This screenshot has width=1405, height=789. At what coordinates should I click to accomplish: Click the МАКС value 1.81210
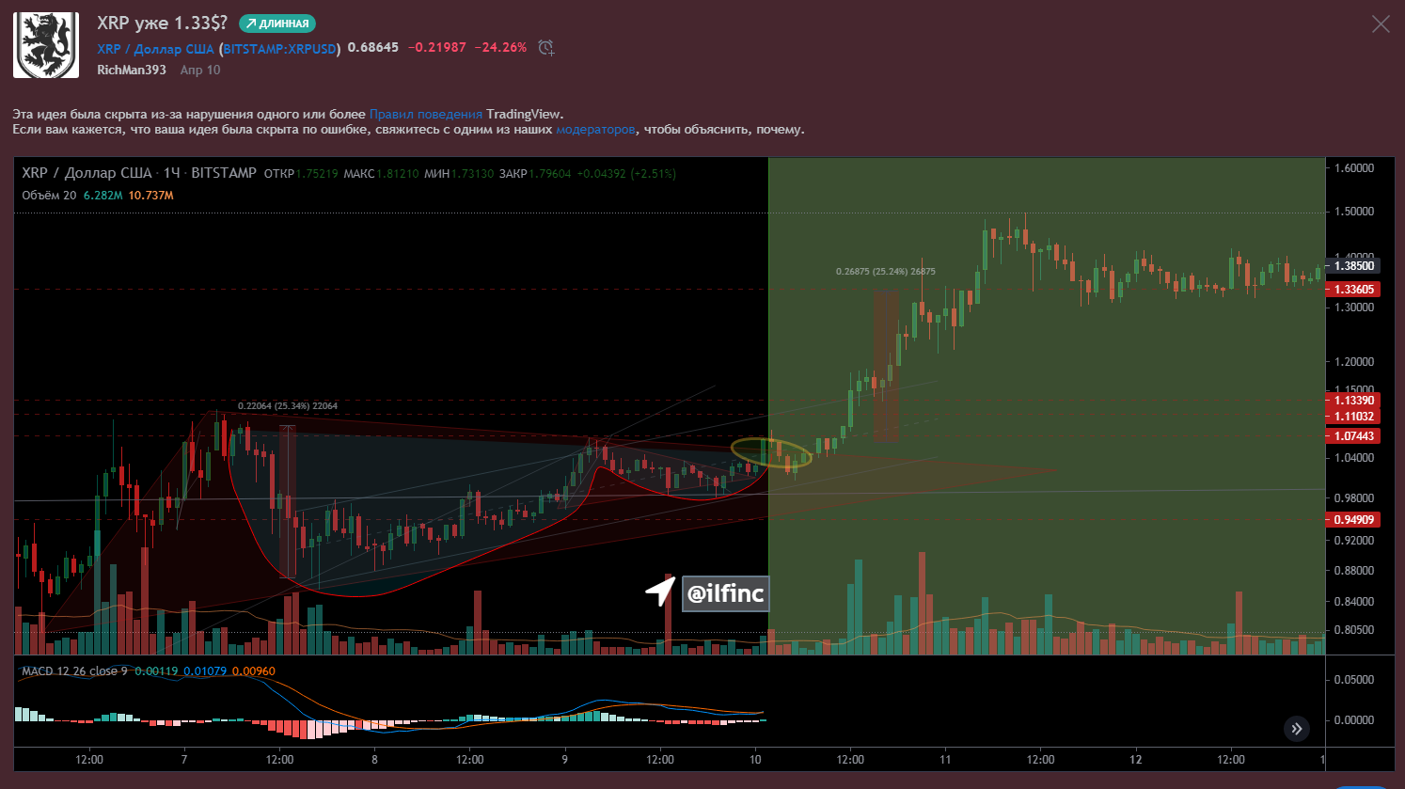point(398,174)
